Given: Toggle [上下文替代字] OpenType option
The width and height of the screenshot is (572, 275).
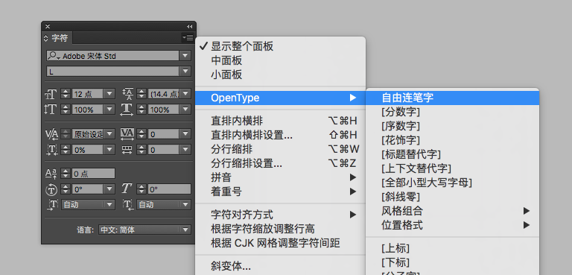Looking at the screenshot, I should [x=452, y=168].
